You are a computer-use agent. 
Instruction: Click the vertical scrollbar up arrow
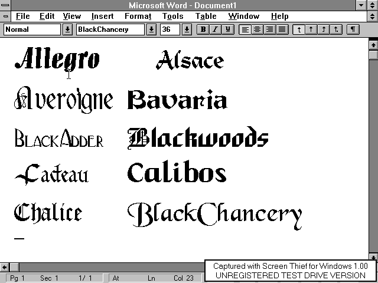(x=373, y=45)
